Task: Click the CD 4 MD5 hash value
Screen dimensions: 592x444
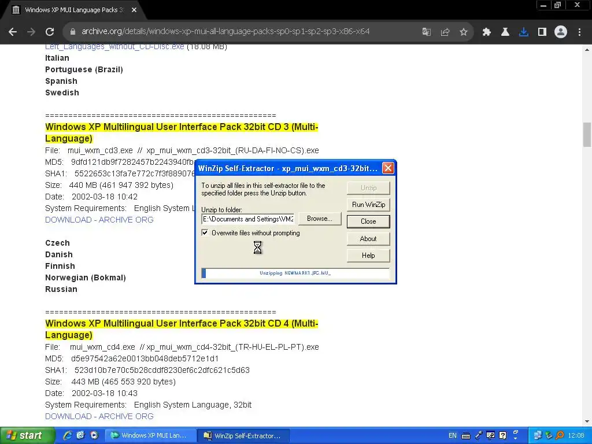Action: click(145, 358)
